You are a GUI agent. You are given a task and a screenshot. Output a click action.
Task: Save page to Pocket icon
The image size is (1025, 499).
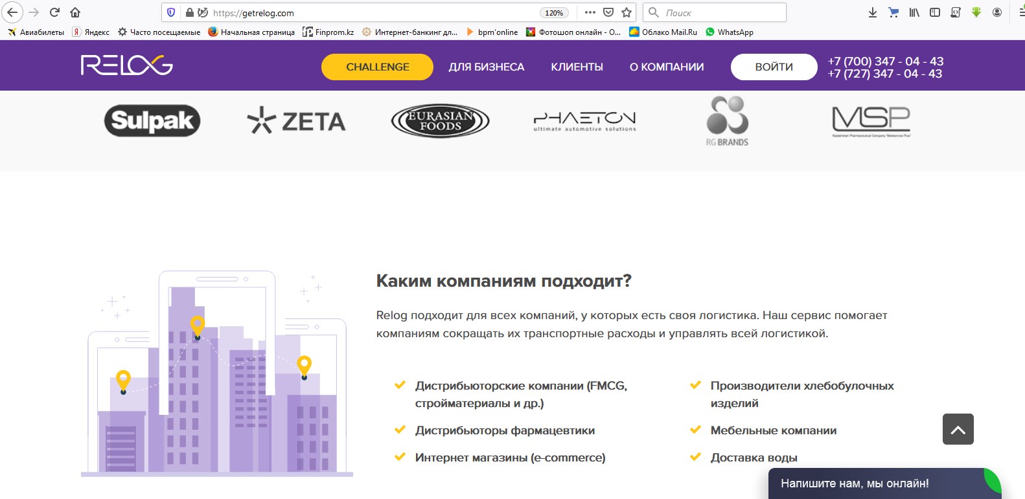coord(608,12)
